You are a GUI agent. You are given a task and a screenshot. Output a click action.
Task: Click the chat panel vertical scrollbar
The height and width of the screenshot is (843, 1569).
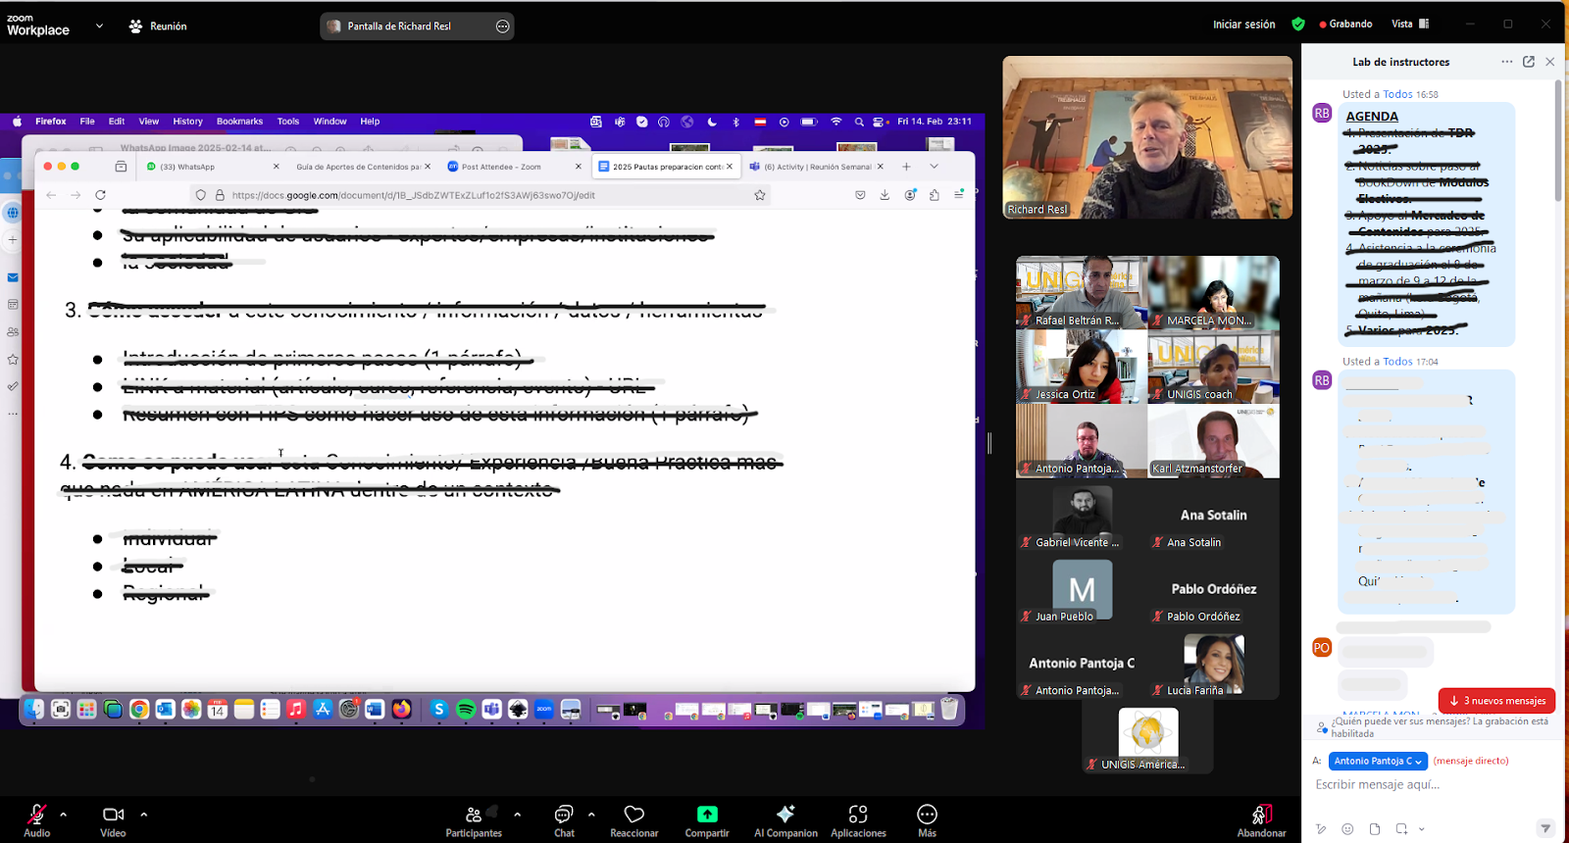1557,142
